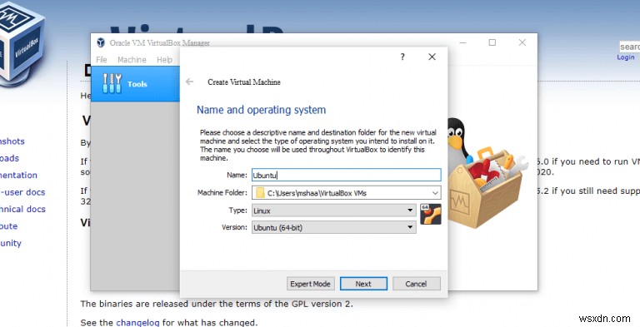Cancel the Create Virtual Machine wizard
The image size is (640, 327).
[417, 284]
